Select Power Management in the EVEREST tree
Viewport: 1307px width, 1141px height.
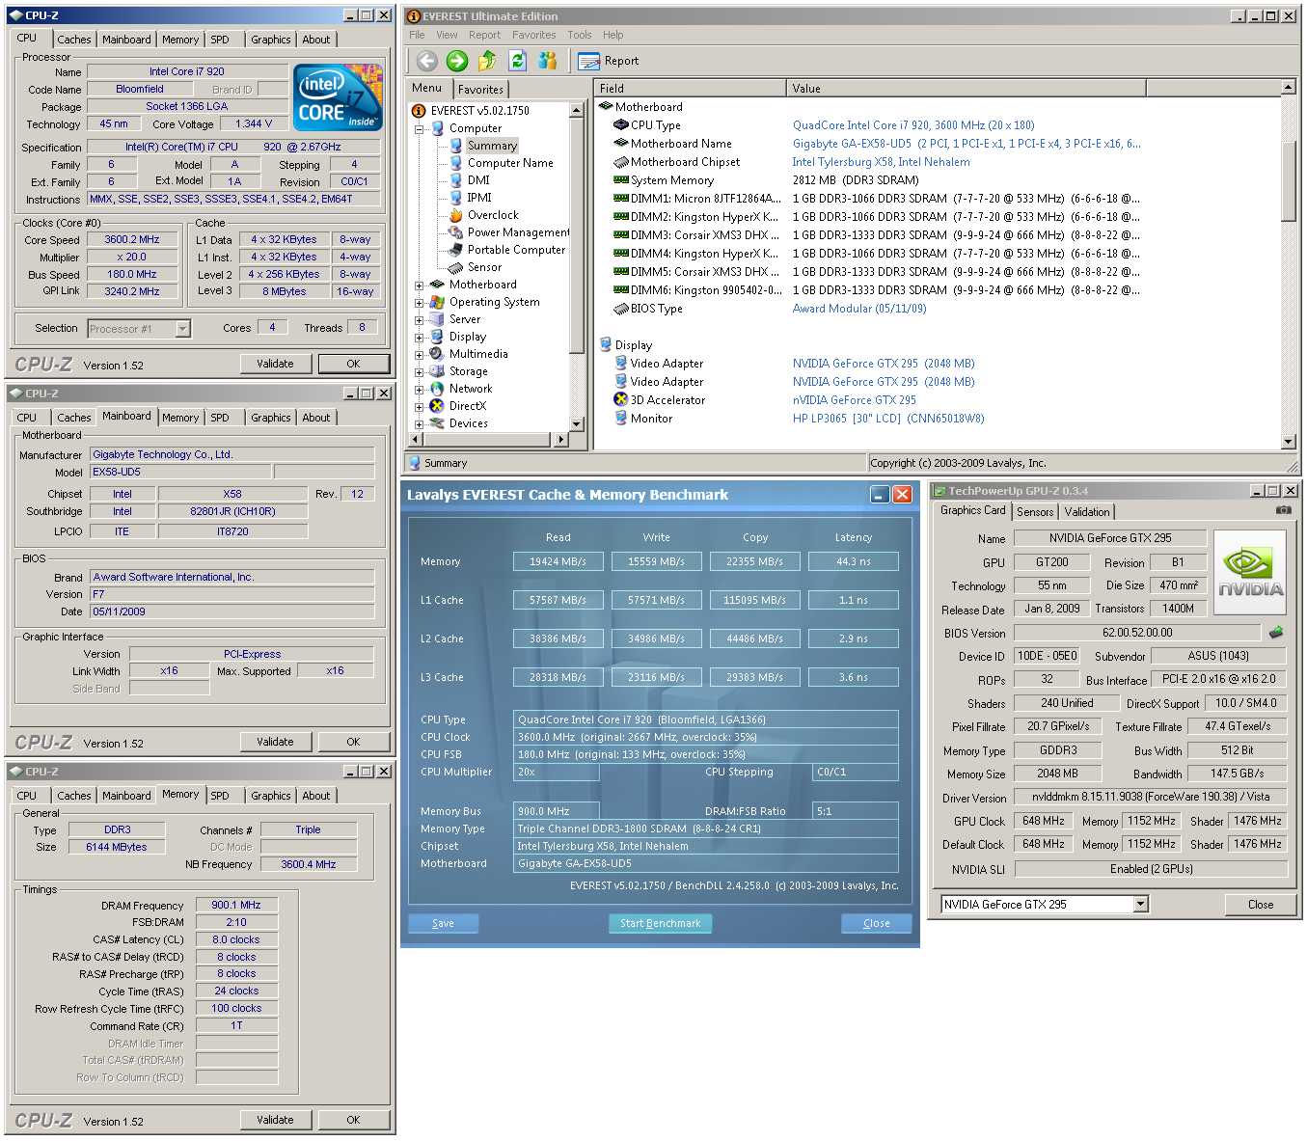tap(508, 232)
